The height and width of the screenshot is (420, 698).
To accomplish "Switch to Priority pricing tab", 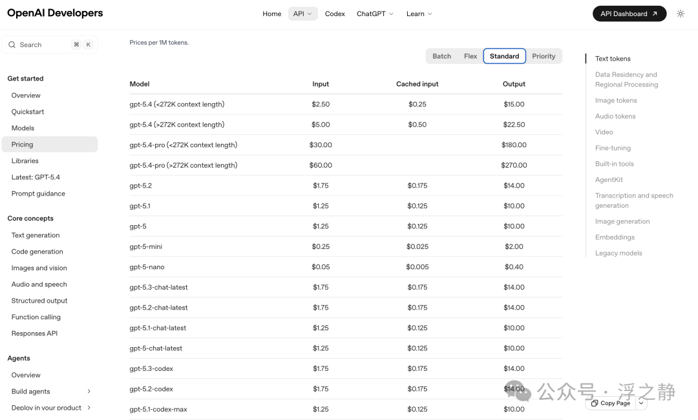I will coord(544,56).
